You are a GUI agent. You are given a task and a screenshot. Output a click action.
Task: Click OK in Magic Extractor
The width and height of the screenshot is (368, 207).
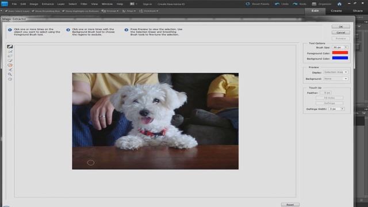tap(341, 27)
